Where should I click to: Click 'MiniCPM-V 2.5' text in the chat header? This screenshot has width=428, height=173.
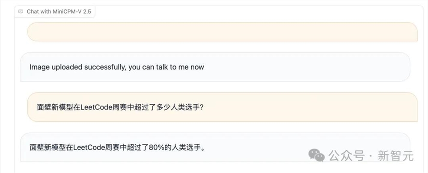[x=74, y=12]
